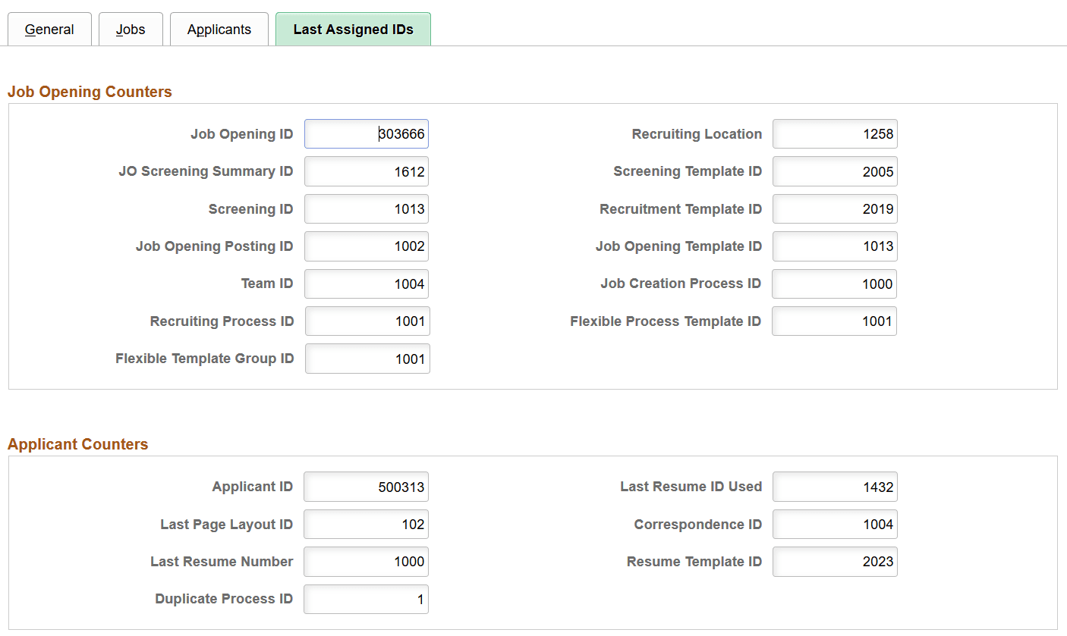
Task: Focus the Duplicate Process ID field
Action: point(366,599)
